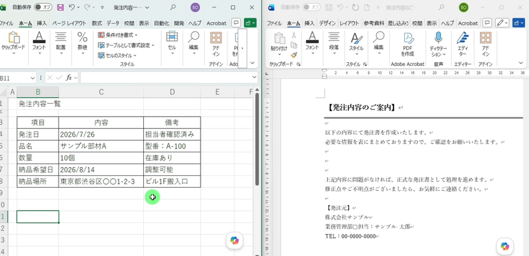Expand the Excel formula bar
This screenshot has width=530, height=256.
pyautogui.click(x=255, y=78)
